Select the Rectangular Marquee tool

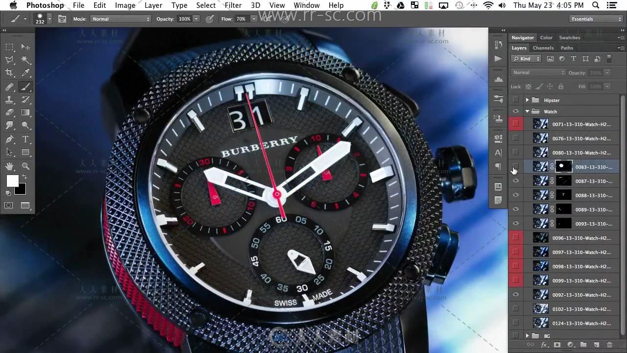9,47
